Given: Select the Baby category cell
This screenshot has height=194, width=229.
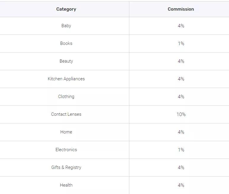Looking at the screenshot, I should pos(64,26).
